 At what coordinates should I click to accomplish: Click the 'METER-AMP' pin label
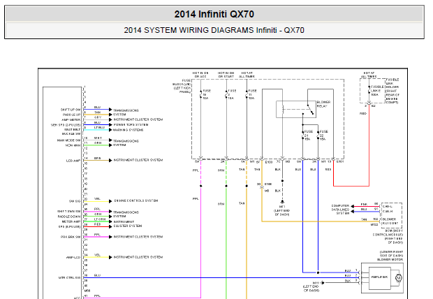(71, 221)
